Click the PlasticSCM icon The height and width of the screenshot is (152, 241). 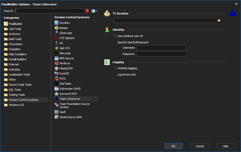(x=56, y=68)
